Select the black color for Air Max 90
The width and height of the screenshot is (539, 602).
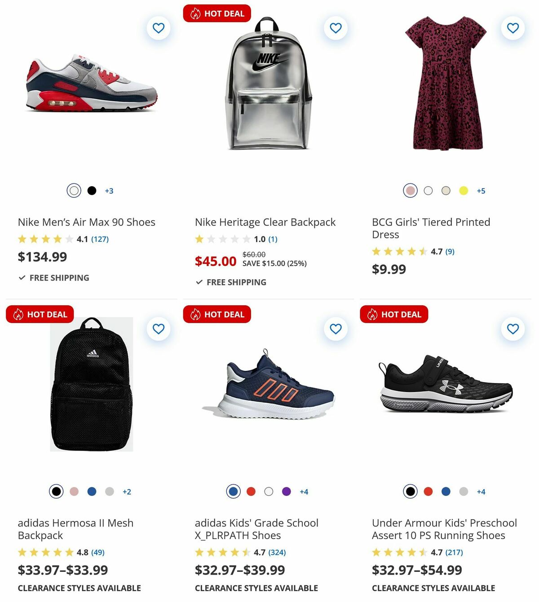tap(92, 191)
